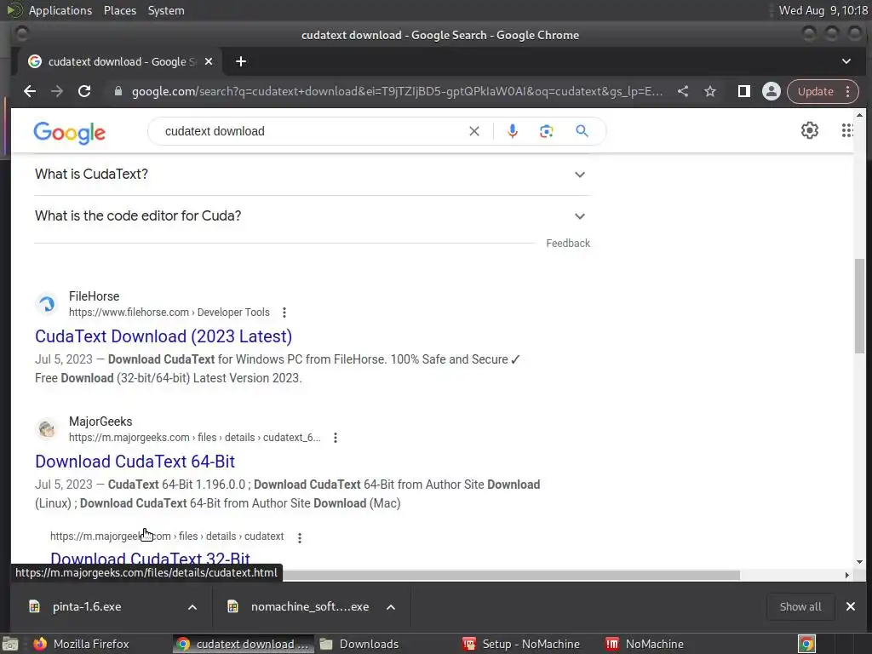The image size is (872, 654).
Task: Open the Places menu
Action: coord(120,10)
